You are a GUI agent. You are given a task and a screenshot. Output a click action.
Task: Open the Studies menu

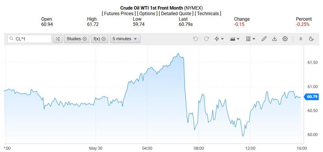coord(76,39)
